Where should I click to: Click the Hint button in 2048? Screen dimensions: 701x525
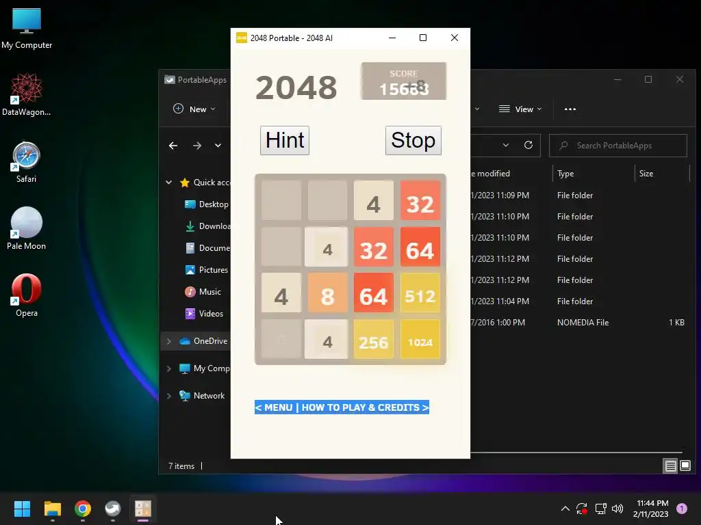click(x=285, y=141)
